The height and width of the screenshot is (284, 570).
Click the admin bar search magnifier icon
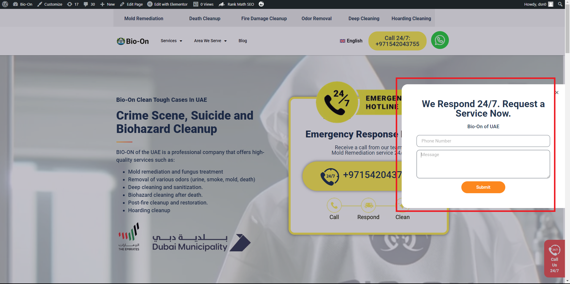pos(560,4)
